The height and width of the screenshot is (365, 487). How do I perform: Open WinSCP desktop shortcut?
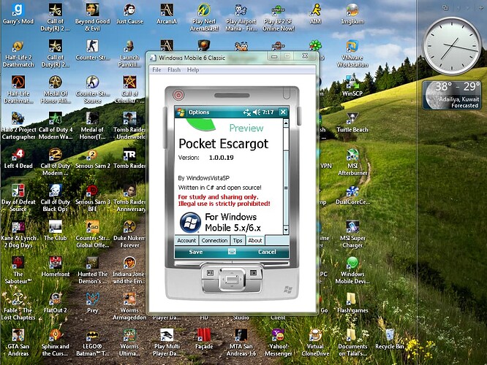(x=352, y=86)
